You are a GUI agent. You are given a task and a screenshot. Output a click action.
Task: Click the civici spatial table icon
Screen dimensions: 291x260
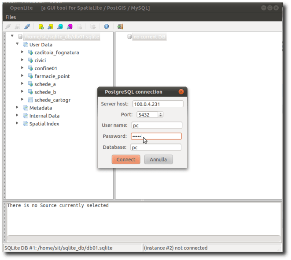31,60
